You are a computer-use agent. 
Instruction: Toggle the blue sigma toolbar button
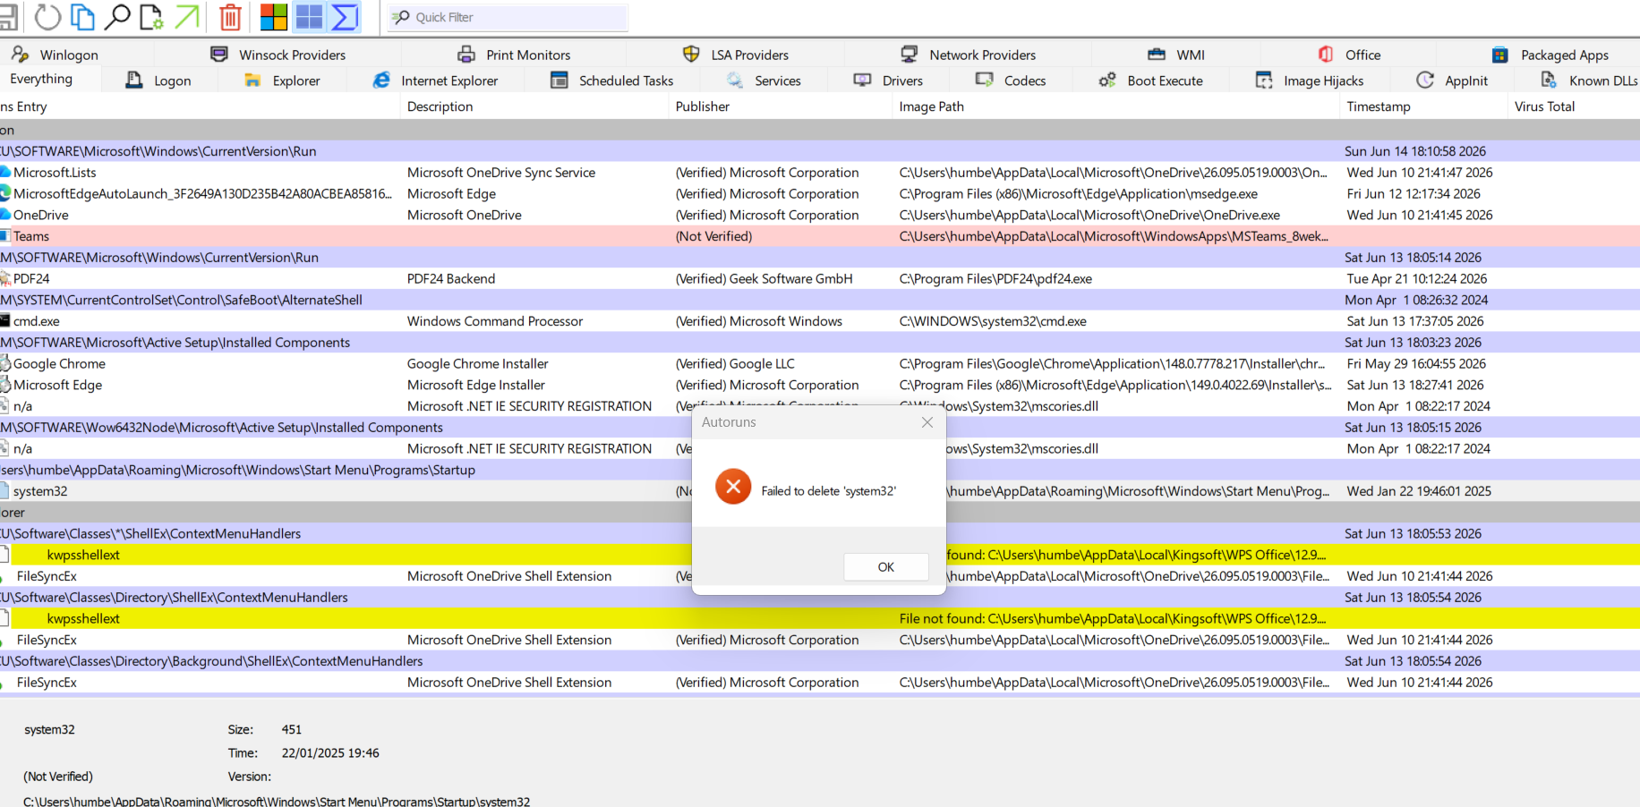coord(345,17)
